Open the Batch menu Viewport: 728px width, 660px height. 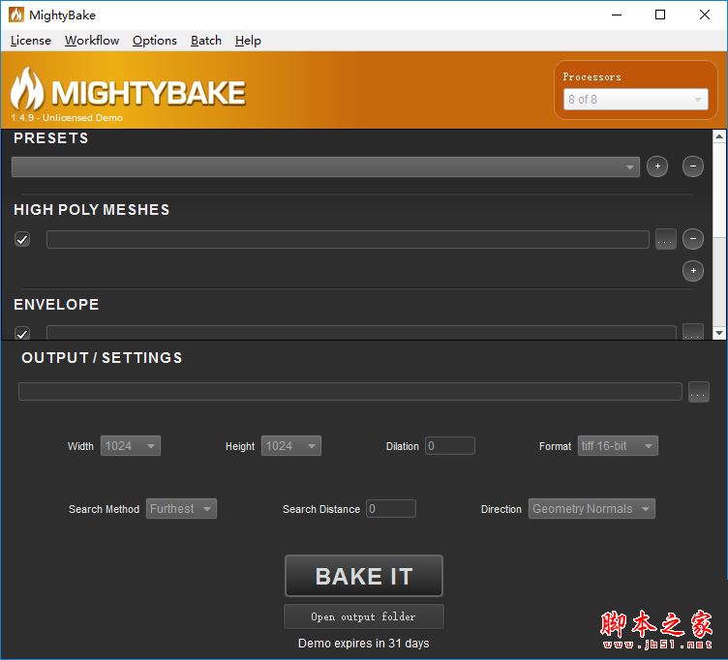point(206,41)
